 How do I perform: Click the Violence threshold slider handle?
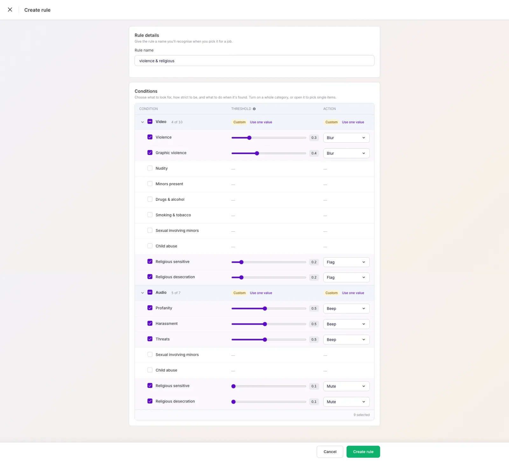coord(249,138)
